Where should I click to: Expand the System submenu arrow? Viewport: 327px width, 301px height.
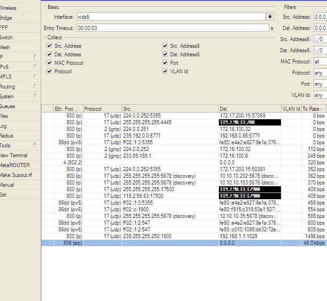pos(35,96)
